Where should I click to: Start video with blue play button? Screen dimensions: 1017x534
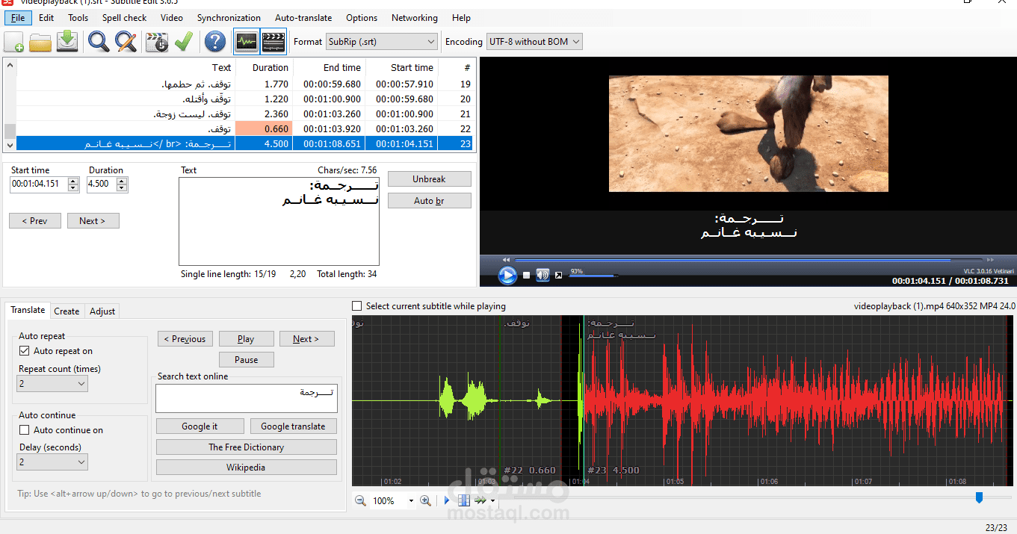pyautogui.click(x=507, y=275)
